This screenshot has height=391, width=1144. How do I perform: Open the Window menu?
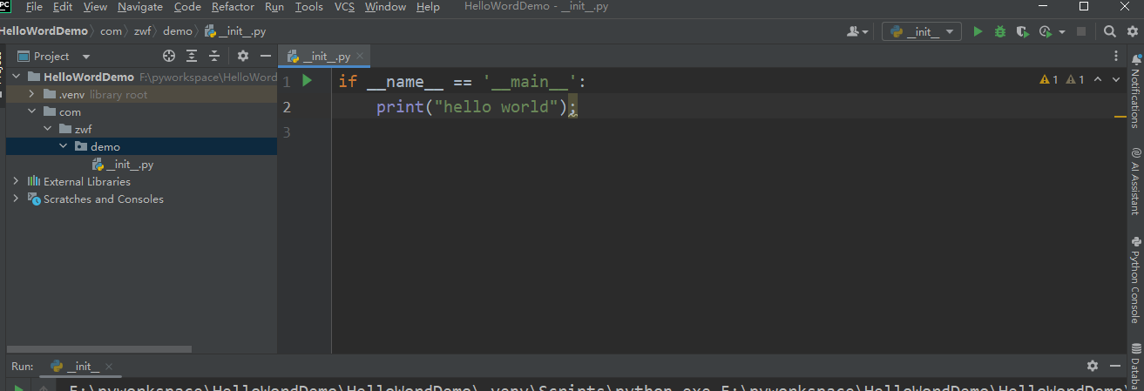(385, 7)
